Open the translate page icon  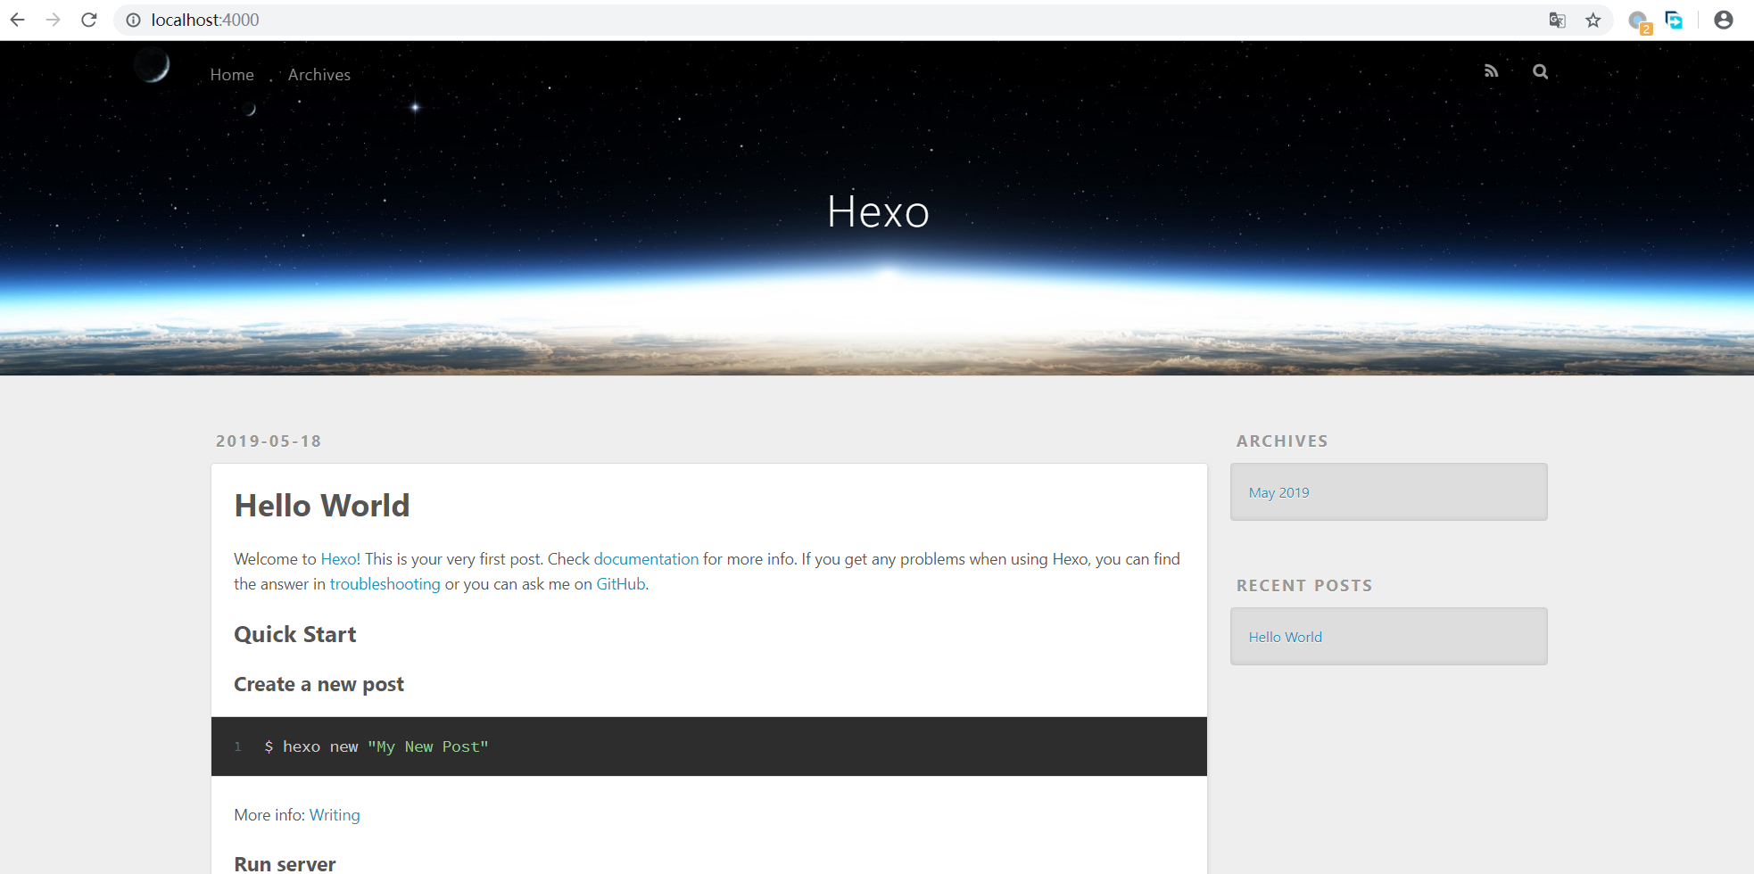pos(1557,20)
